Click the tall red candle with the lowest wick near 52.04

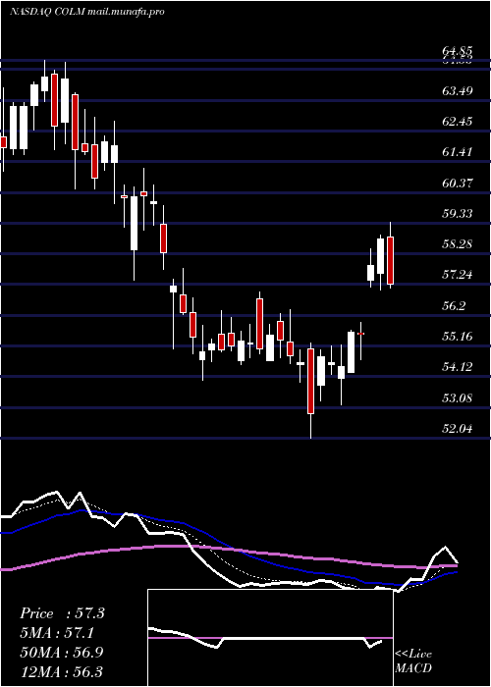click(311, 381)
